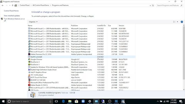The height and width of the screenshot is (104, 185).
Task: Launch Microsoft Edge from the taskbar
Action: click(63, 101)
